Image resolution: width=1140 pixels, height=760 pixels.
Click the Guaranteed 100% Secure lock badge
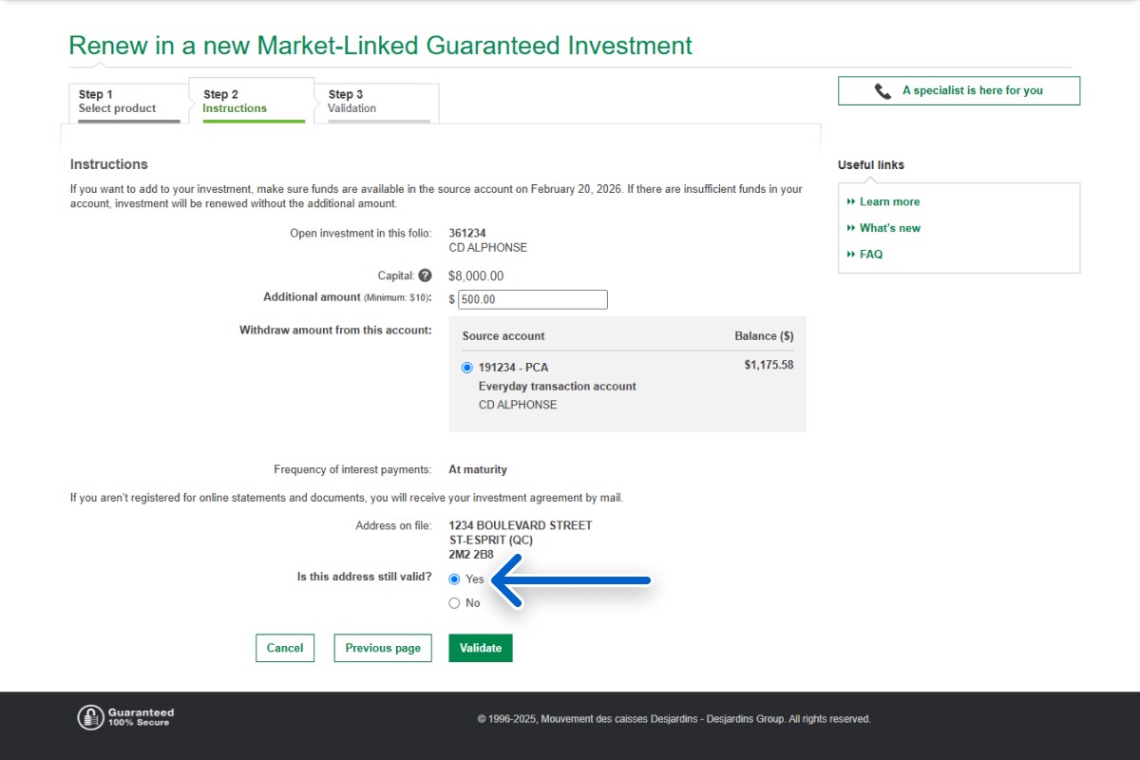coord(90,717)
